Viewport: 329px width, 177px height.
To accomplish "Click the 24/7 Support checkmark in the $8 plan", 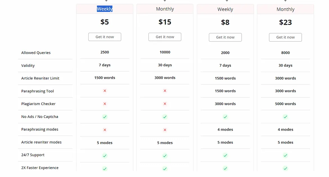I will point(225,155).
